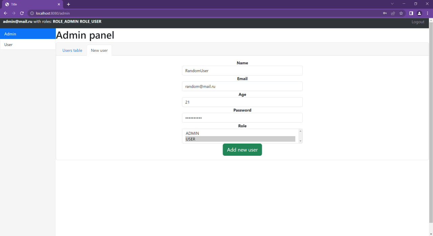Screen dimensions: 433x236
Task: Reload the page with the refresh icon
Action: (x=22, y=13)
